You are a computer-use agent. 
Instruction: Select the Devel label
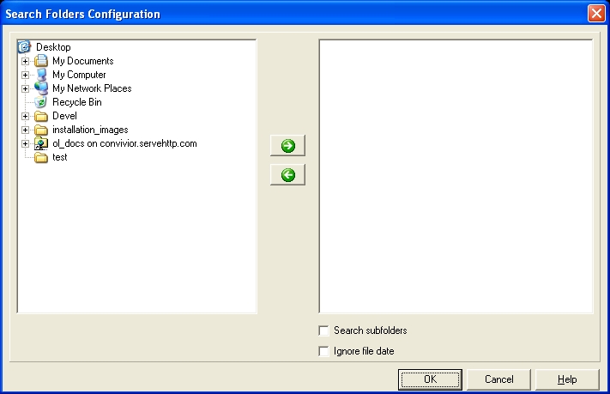point(64,116)
